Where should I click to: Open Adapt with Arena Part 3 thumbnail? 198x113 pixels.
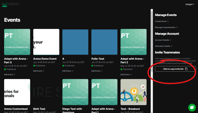pyautogui.click(x=17, y=42)
